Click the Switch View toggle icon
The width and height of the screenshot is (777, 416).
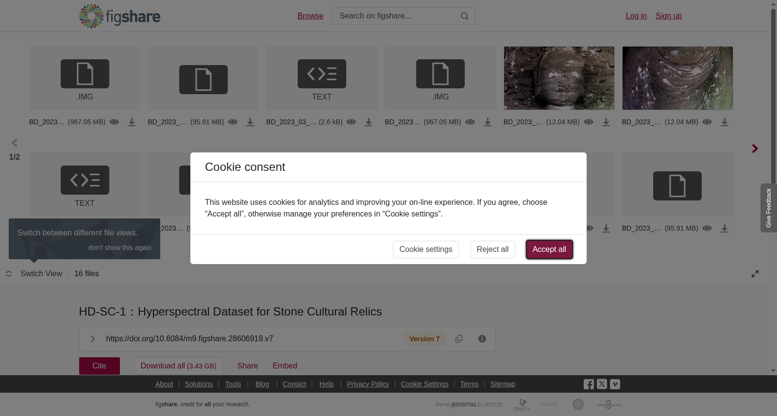tap(9, 274)
